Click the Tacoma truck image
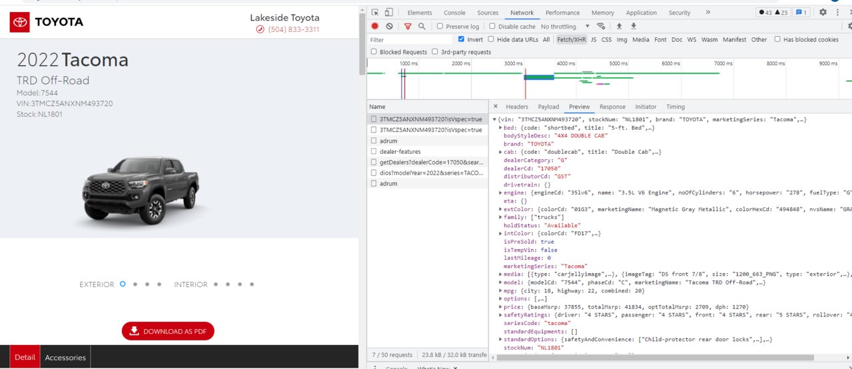The height and width of the screenshot is (369, 852). pyautogui.click(x=139, y=190)
